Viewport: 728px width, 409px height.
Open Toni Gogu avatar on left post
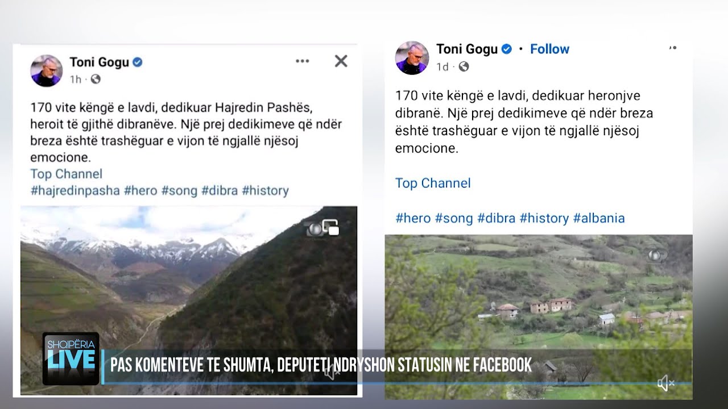pyautogui.click(x=47, y=70)
